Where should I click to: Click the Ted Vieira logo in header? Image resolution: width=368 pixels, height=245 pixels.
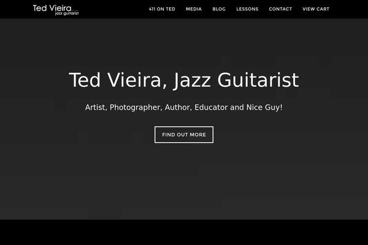[56, 10]
